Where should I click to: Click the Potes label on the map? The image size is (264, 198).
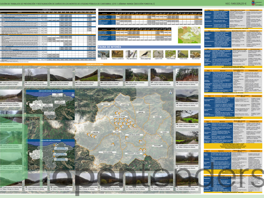117,131
